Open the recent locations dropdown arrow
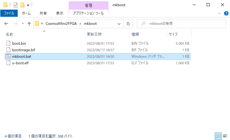Image resolution: width=230 pixels, height=140 pixels. [x=23, y=24]
